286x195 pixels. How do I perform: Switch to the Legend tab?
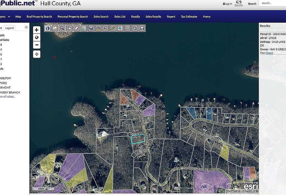(x=10, y=28)
